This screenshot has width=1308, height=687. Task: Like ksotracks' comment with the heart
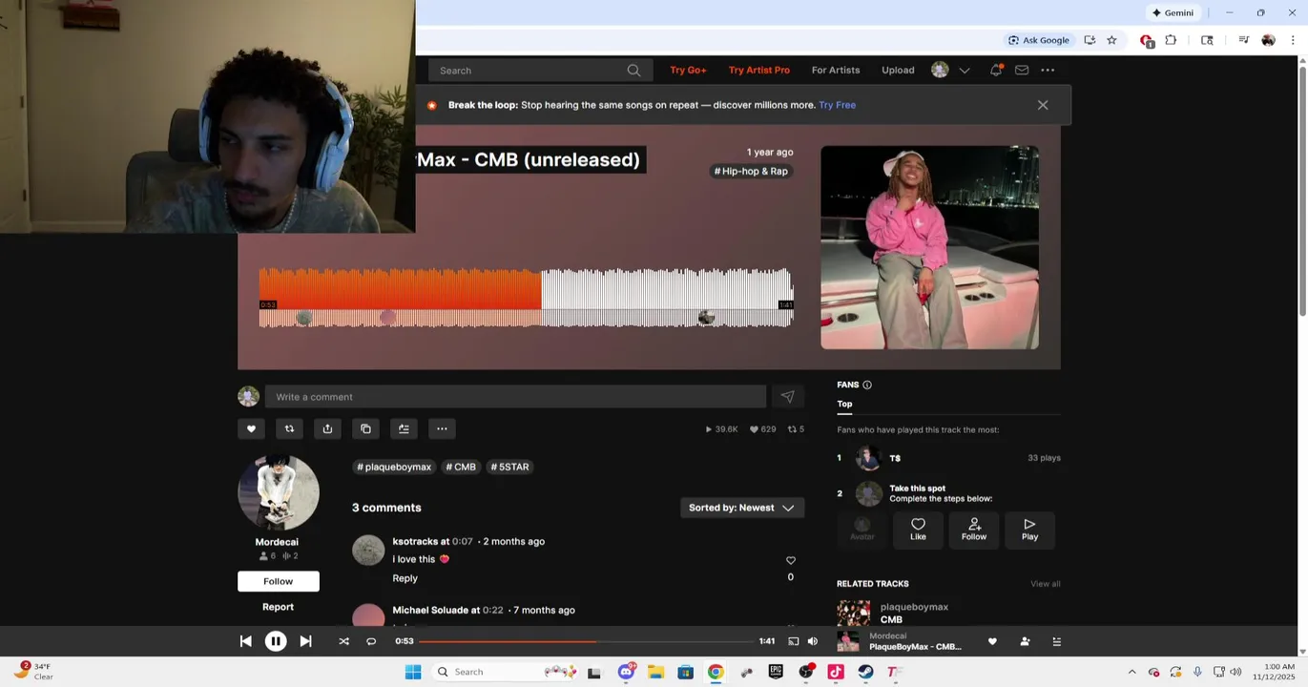(790, 560)
